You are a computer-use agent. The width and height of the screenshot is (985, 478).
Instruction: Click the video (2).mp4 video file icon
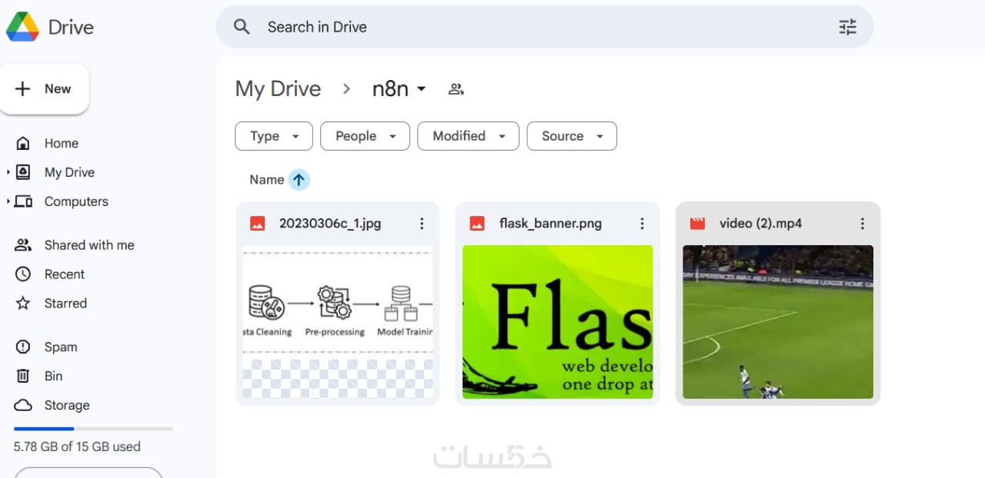[x=698, y=224]
